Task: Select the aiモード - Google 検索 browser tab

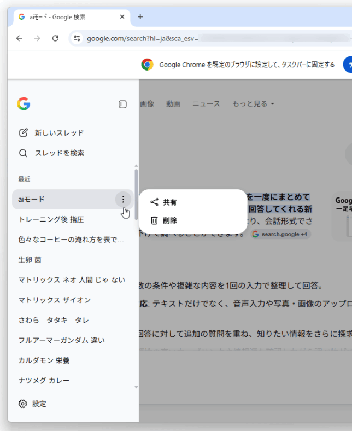Action: pyautogui.click(x=72, y=17)
